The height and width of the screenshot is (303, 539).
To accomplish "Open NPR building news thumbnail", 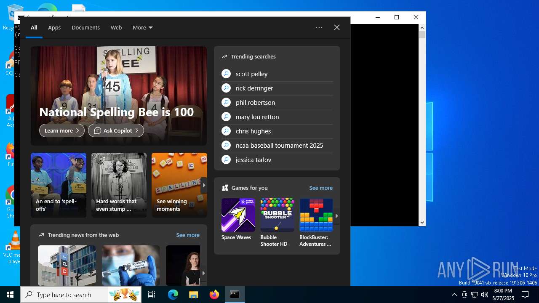I will pos(67,266).
